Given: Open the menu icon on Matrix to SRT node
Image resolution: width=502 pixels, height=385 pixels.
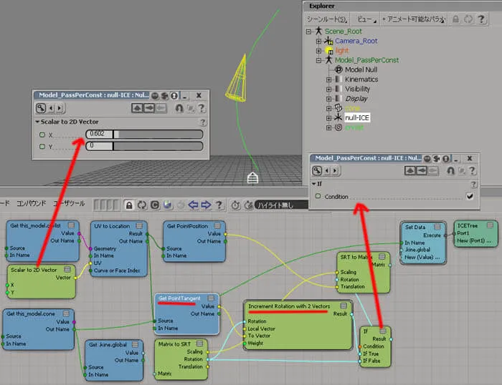Looking at the screenshot, I should click(x=200, y=343).
